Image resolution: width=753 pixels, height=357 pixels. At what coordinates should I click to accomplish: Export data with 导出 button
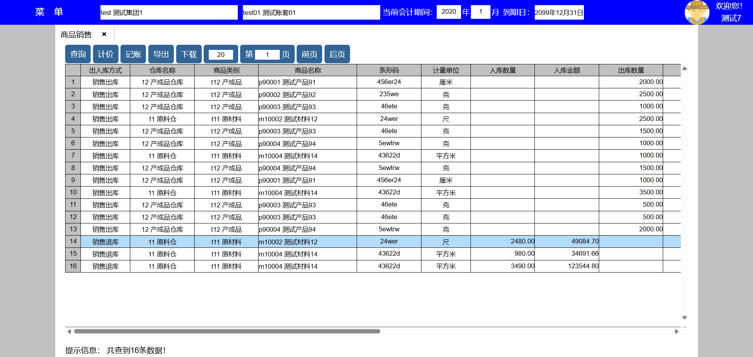[x=161, y=54]
